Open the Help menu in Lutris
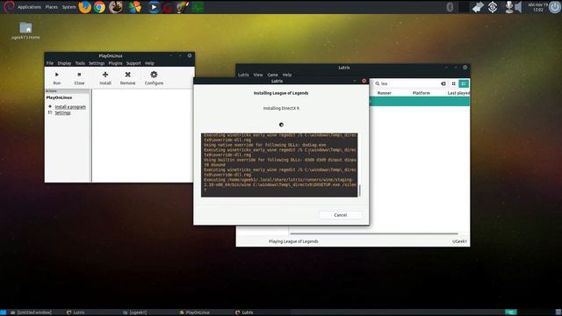Image resolution: width=562 pixels, height=316 pixels. (x=287, y=75)
